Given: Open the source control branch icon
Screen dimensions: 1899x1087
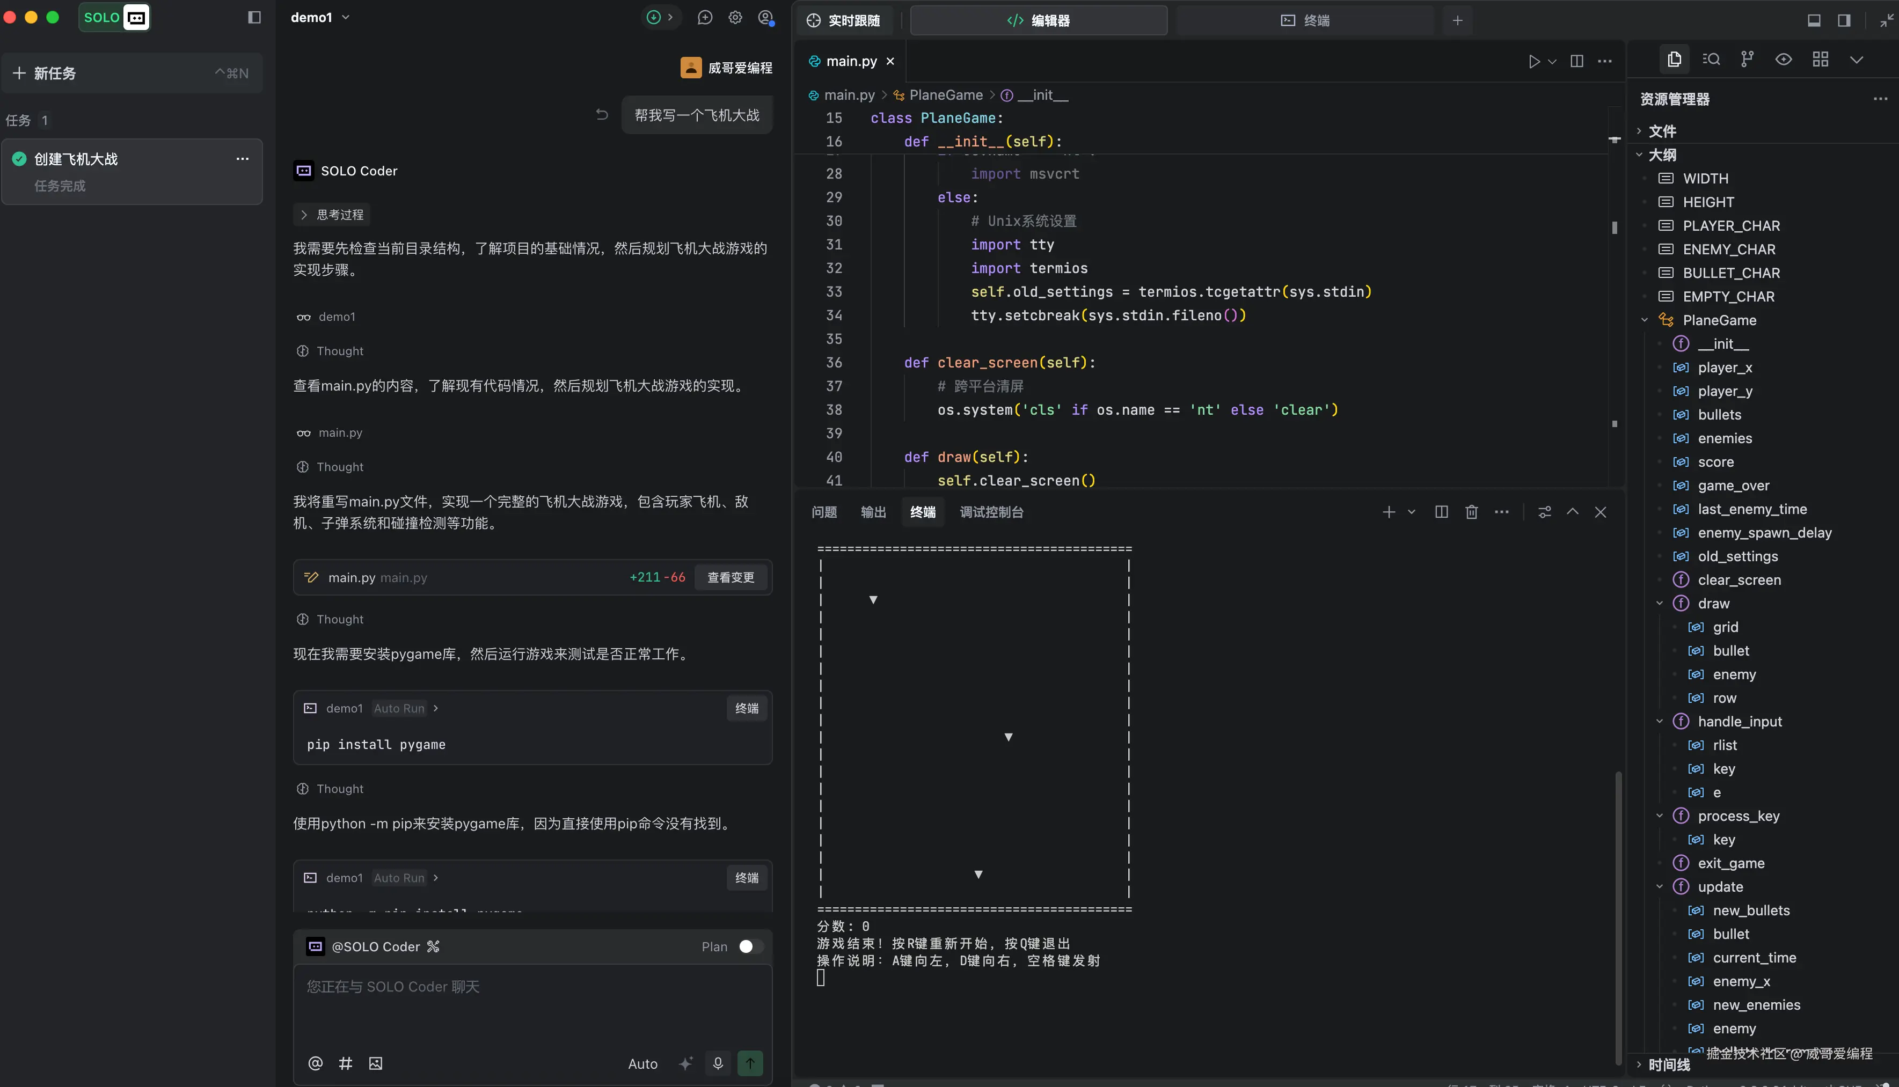Looking at the screenshot, I should (1747, 60).
